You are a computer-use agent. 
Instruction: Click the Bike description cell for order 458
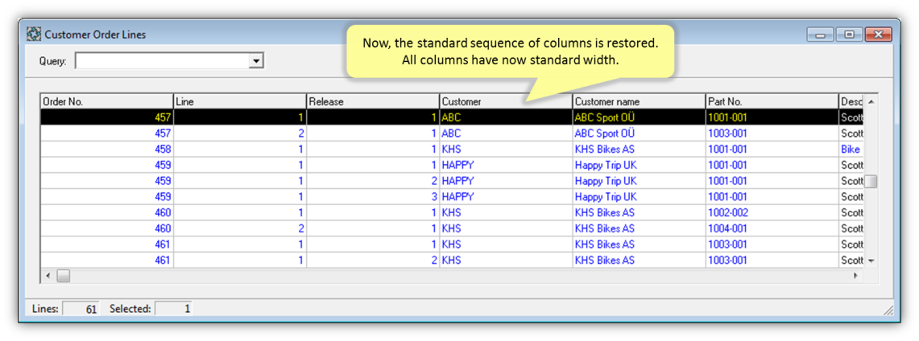(851, 149)
